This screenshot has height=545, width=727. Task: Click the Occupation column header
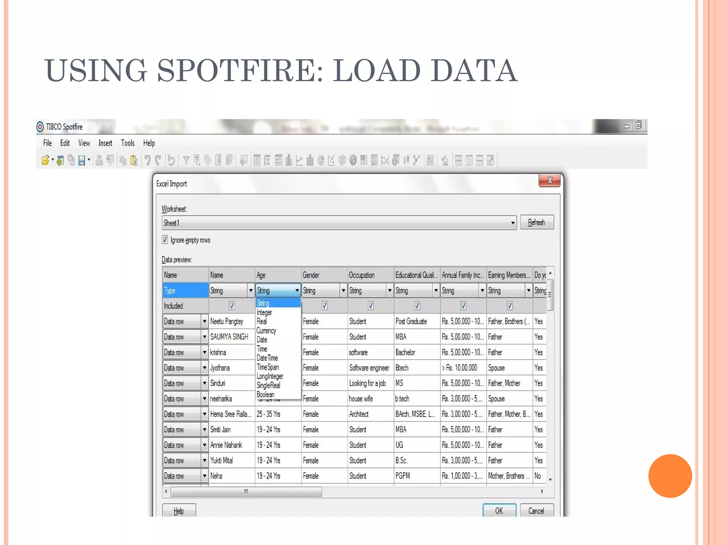click(x=371, y=275)
